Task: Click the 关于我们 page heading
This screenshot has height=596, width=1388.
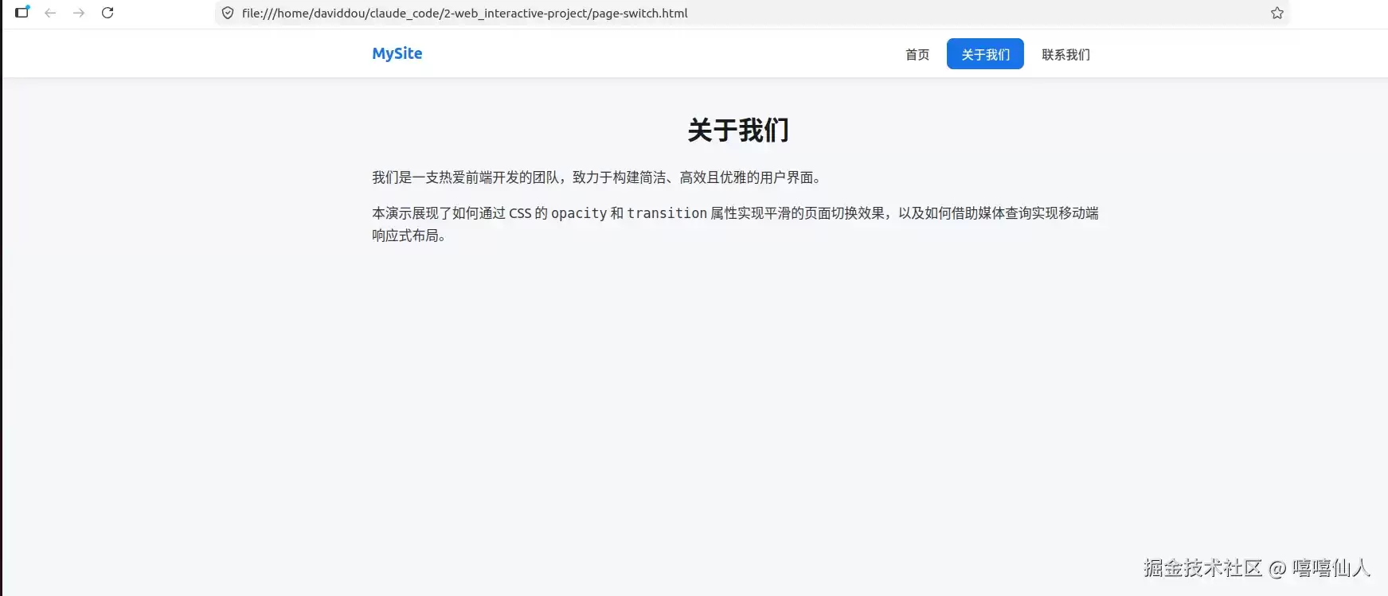Action: pyautogui.click(x=738, y=130)
